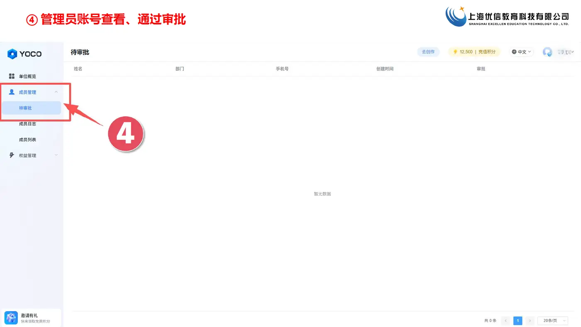This screenshot has width=581, height=327.
Task: Click the points lightbulb icon
Action: point(455,52)
